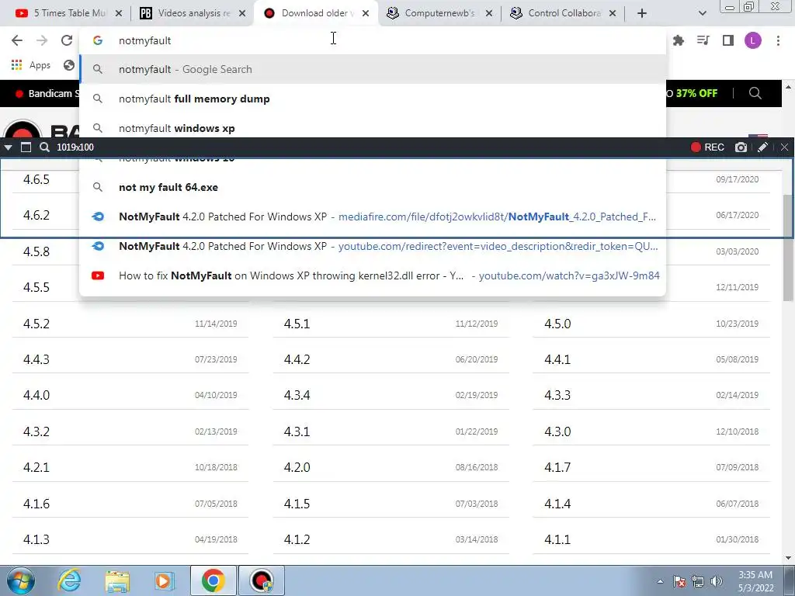Click the globe bookmark icon
795x596 pixels.
(x=69, y=65)
